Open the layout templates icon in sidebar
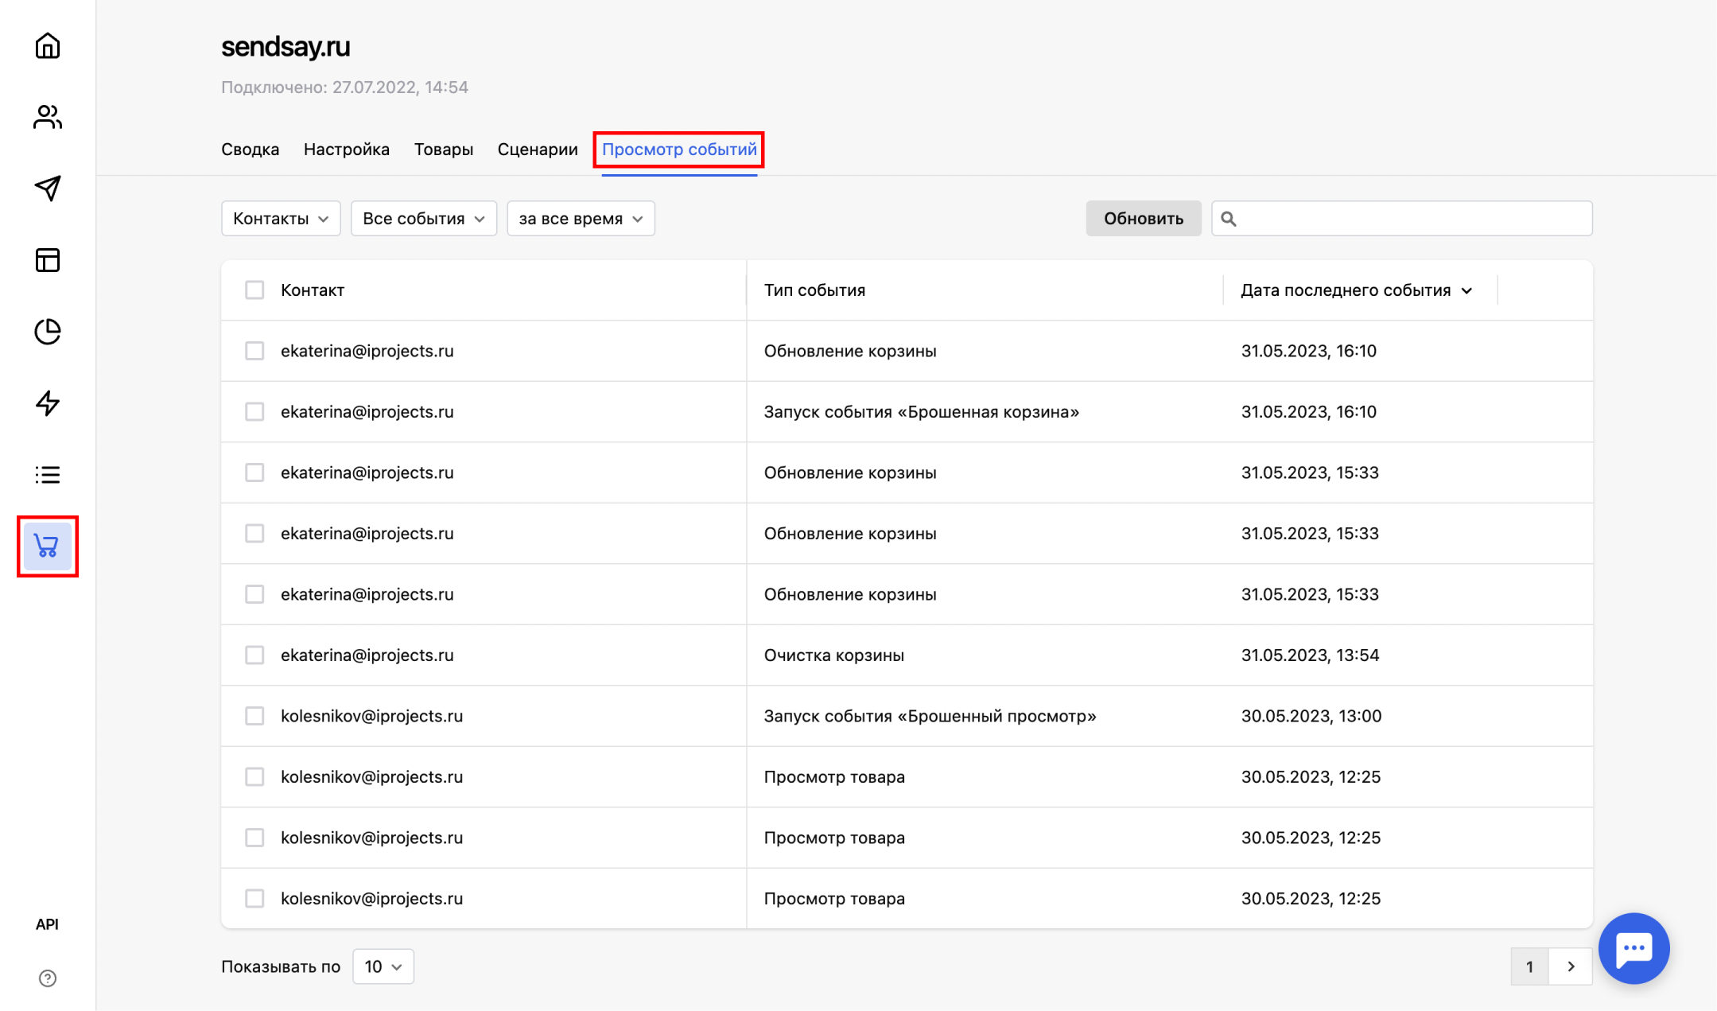 coord(48,260)
